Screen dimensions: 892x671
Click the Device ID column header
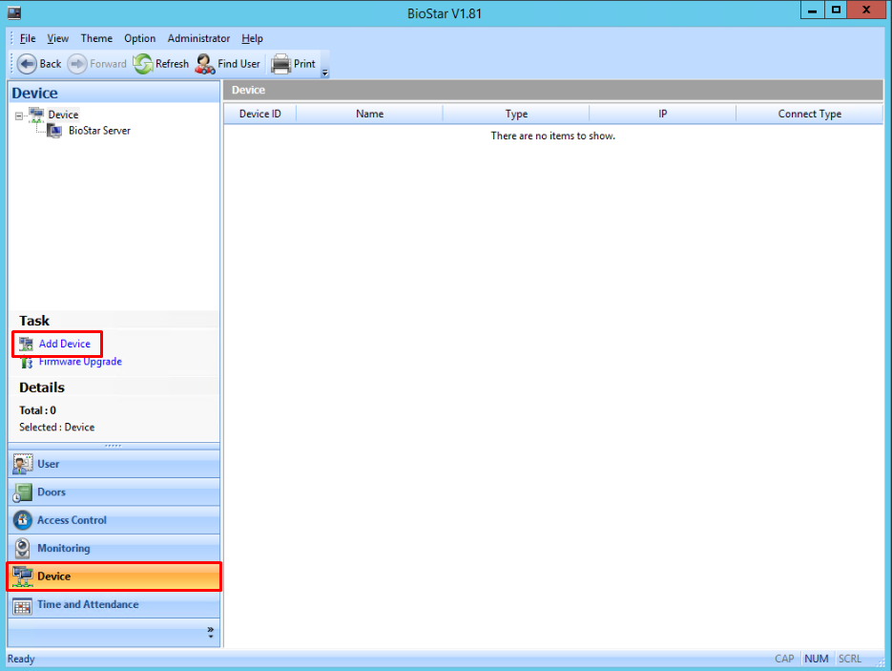tap(259, 113)
